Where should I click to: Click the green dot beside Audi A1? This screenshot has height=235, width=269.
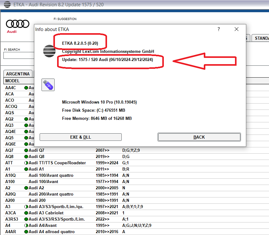click(26, 169)
